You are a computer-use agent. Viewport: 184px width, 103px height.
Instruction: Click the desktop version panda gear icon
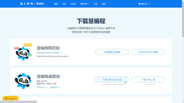[23, 81]
